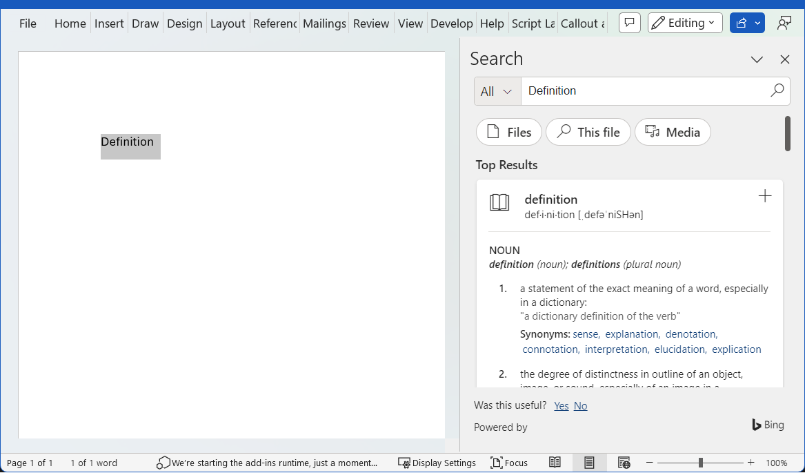The image size is (805, 473).
Task: Toggle Focus mode
Action: (x=509, y=463)
